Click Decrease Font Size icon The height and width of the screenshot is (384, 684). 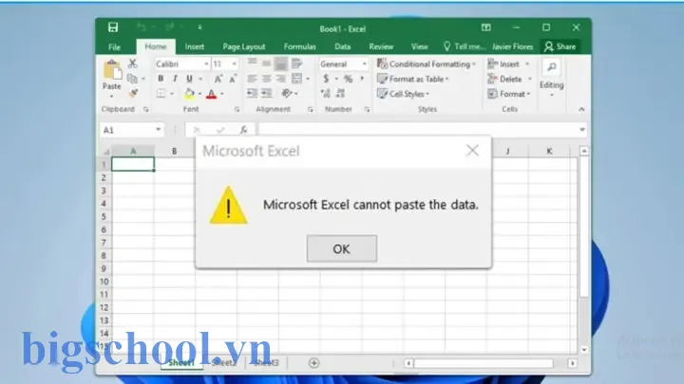coord(233,79)
